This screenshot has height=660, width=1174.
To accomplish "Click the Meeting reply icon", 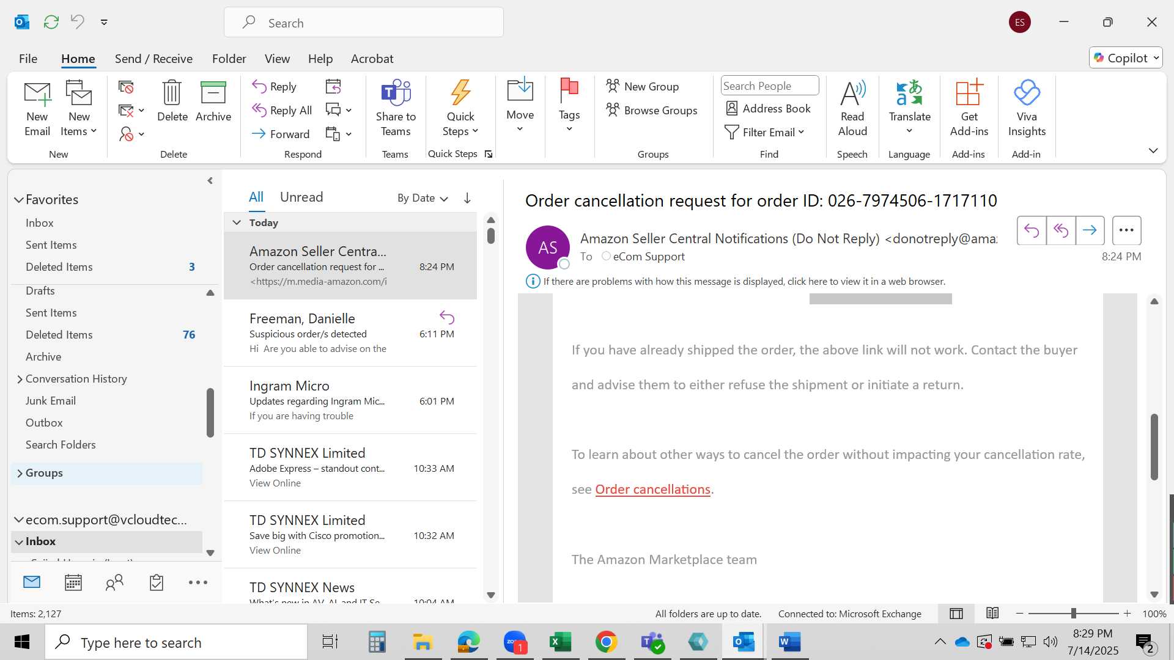I will click(333, 87).
